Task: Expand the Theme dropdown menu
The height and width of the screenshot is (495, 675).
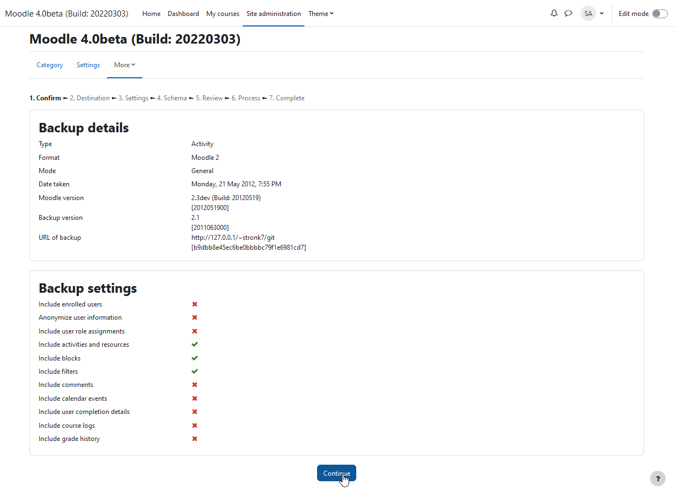Action: [x=320, y=14]
